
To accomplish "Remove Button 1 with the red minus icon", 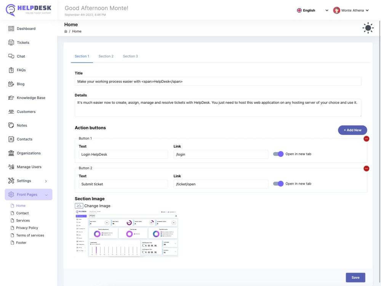I will pos(366,139).
